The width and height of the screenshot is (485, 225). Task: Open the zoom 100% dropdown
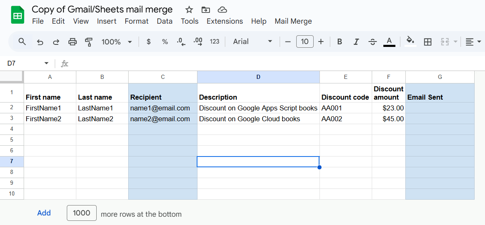pos(117,42)
